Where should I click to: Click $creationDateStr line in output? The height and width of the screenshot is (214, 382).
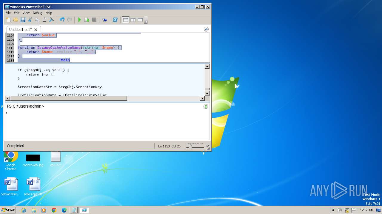click(x=60, y=87)
